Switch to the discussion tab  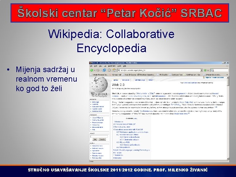pyautogui.click(x=126, y=80)
